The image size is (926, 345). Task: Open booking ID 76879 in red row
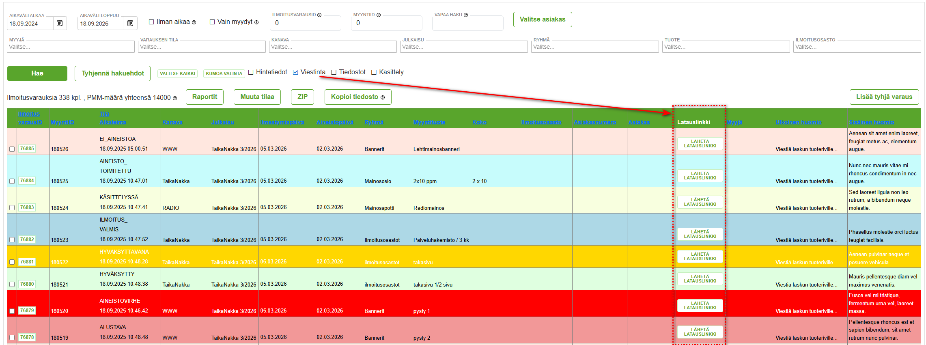[27, 310]
